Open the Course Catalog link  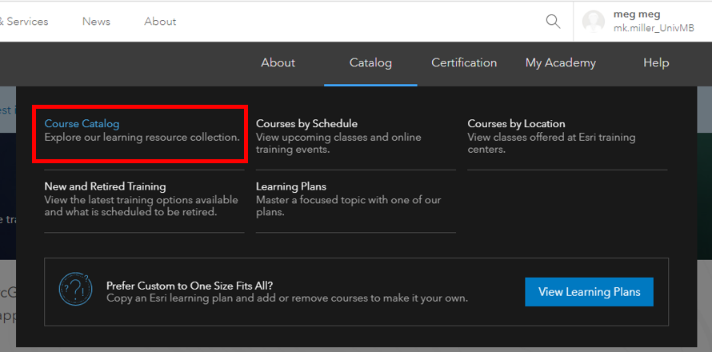point(82,124)
